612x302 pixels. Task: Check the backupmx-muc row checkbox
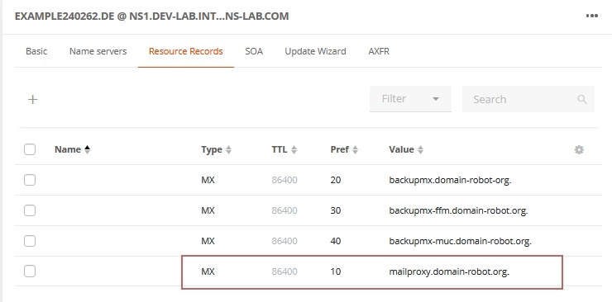30,241
